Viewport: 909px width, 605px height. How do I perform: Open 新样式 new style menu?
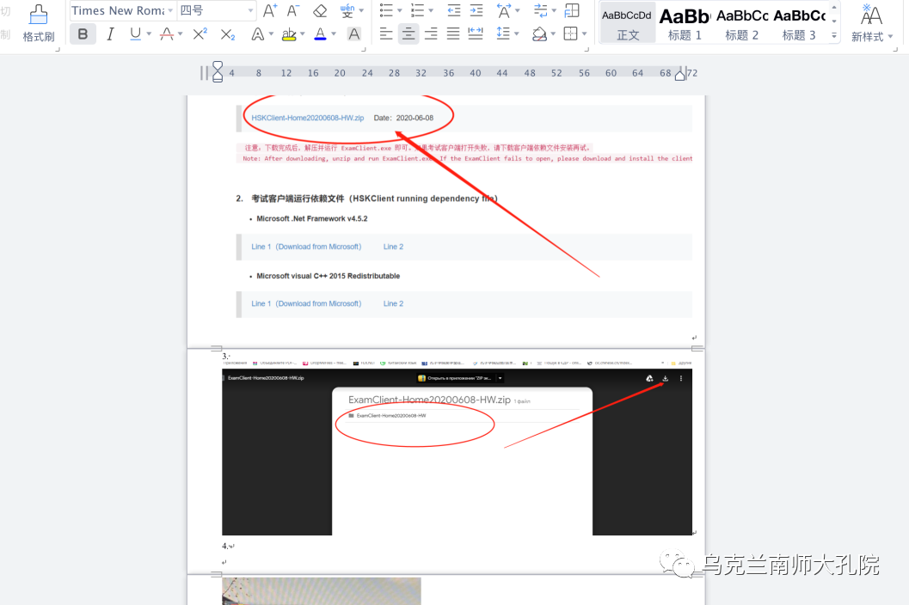coord(871,23)
